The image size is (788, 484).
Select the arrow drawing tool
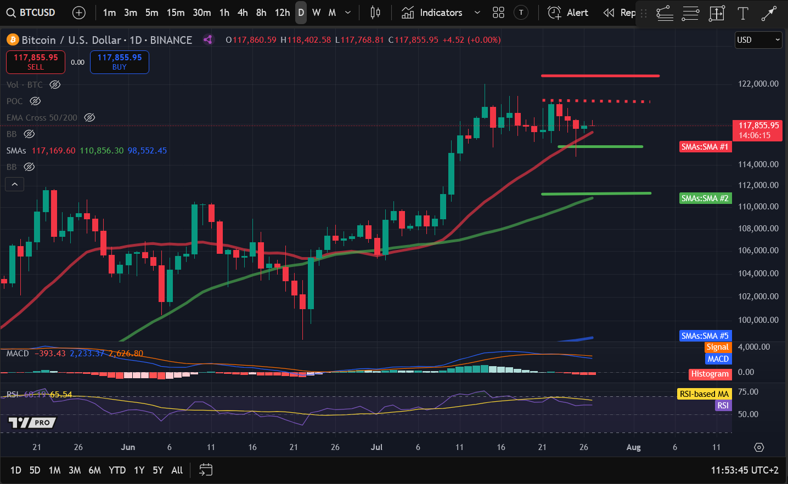tap(769, 13)
